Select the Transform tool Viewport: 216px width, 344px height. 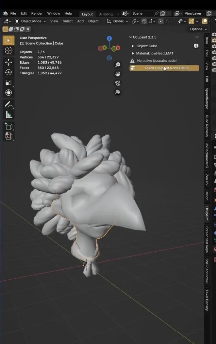(x=8, y=93)
